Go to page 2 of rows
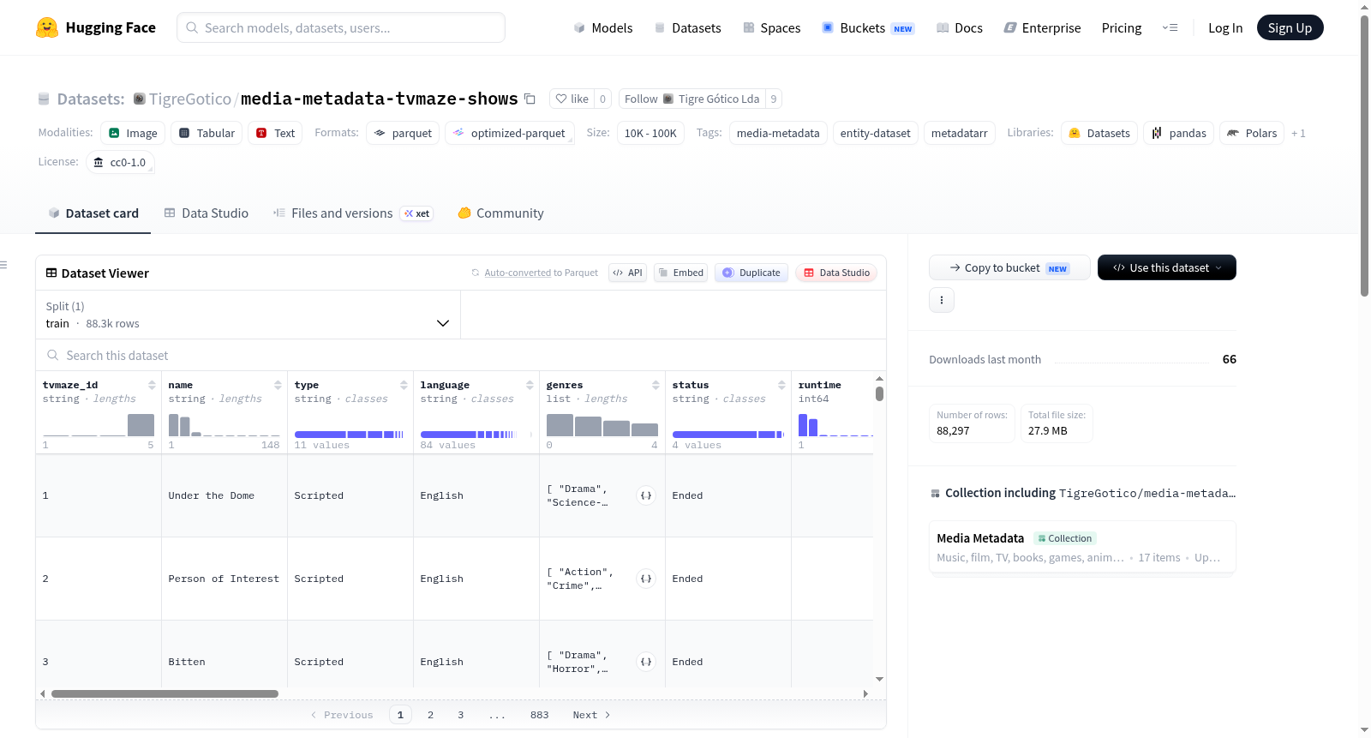The height and width of the screenshot is (738, 1371). click(430, 715)
